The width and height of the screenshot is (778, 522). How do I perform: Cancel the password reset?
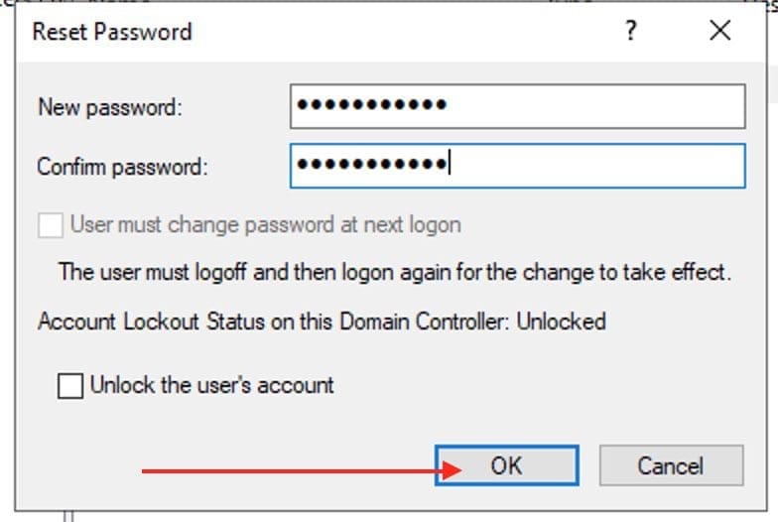(671, 465)
